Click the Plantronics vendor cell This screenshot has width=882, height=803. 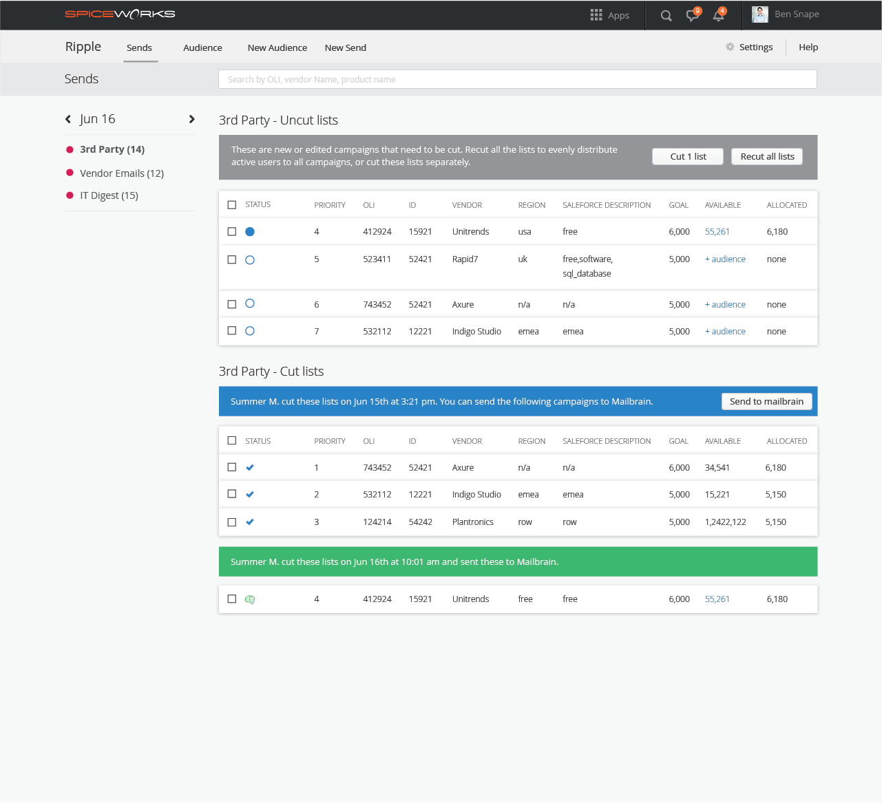coord(473,522)
